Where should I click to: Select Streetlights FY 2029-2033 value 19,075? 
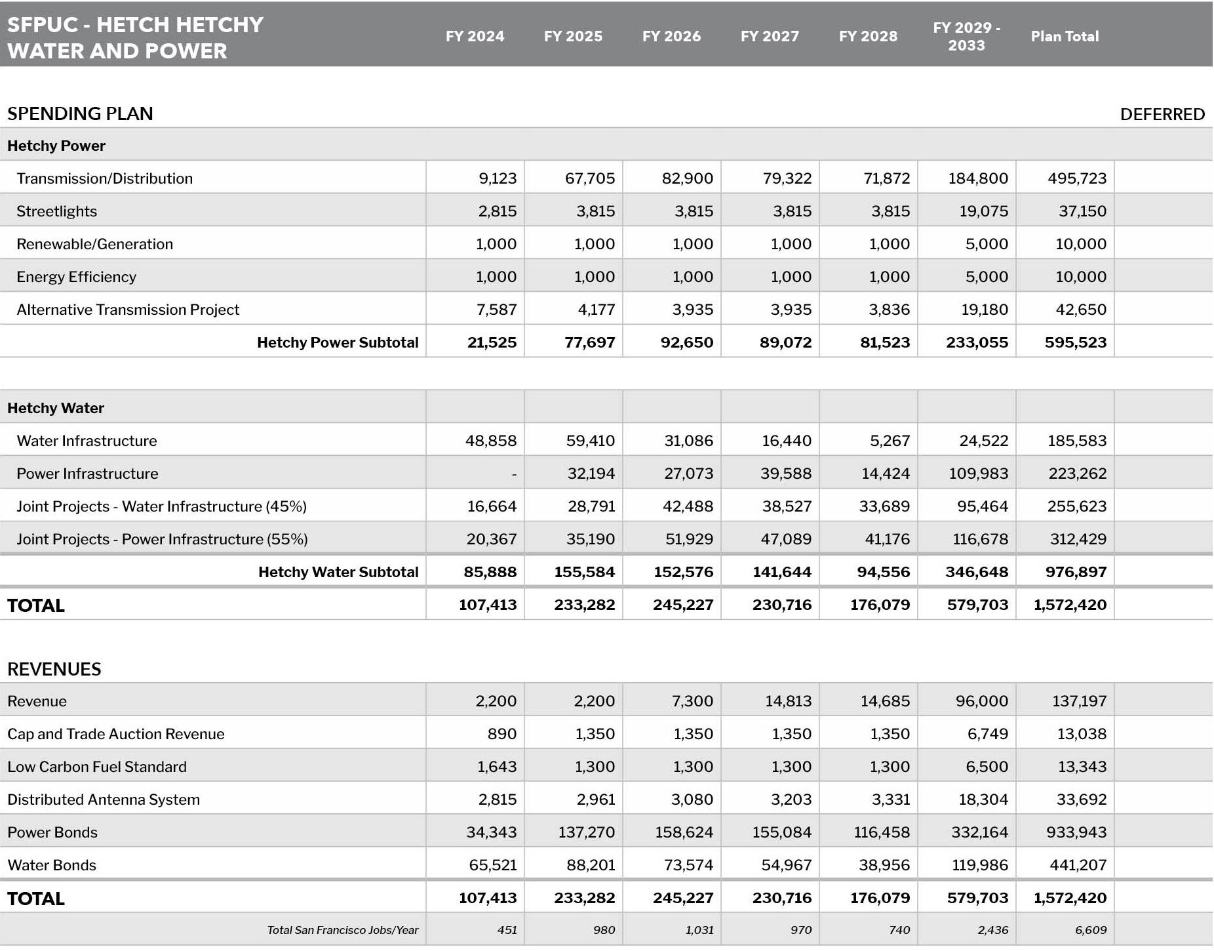[983, 211]
